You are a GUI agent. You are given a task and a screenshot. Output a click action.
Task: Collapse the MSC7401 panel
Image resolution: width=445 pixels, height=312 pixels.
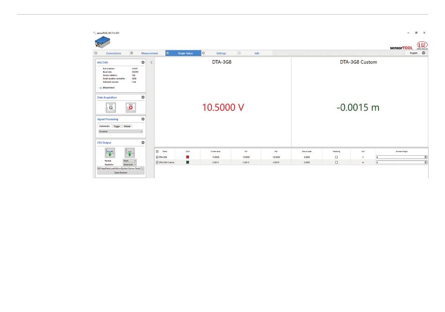[143, 62]
